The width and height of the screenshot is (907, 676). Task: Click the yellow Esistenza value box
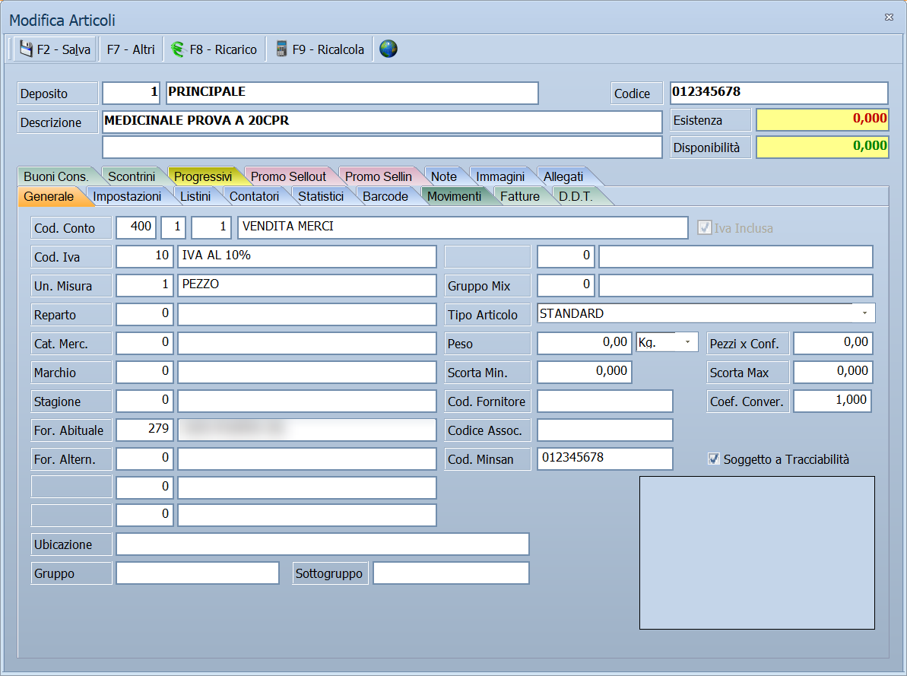coord(823,120)
